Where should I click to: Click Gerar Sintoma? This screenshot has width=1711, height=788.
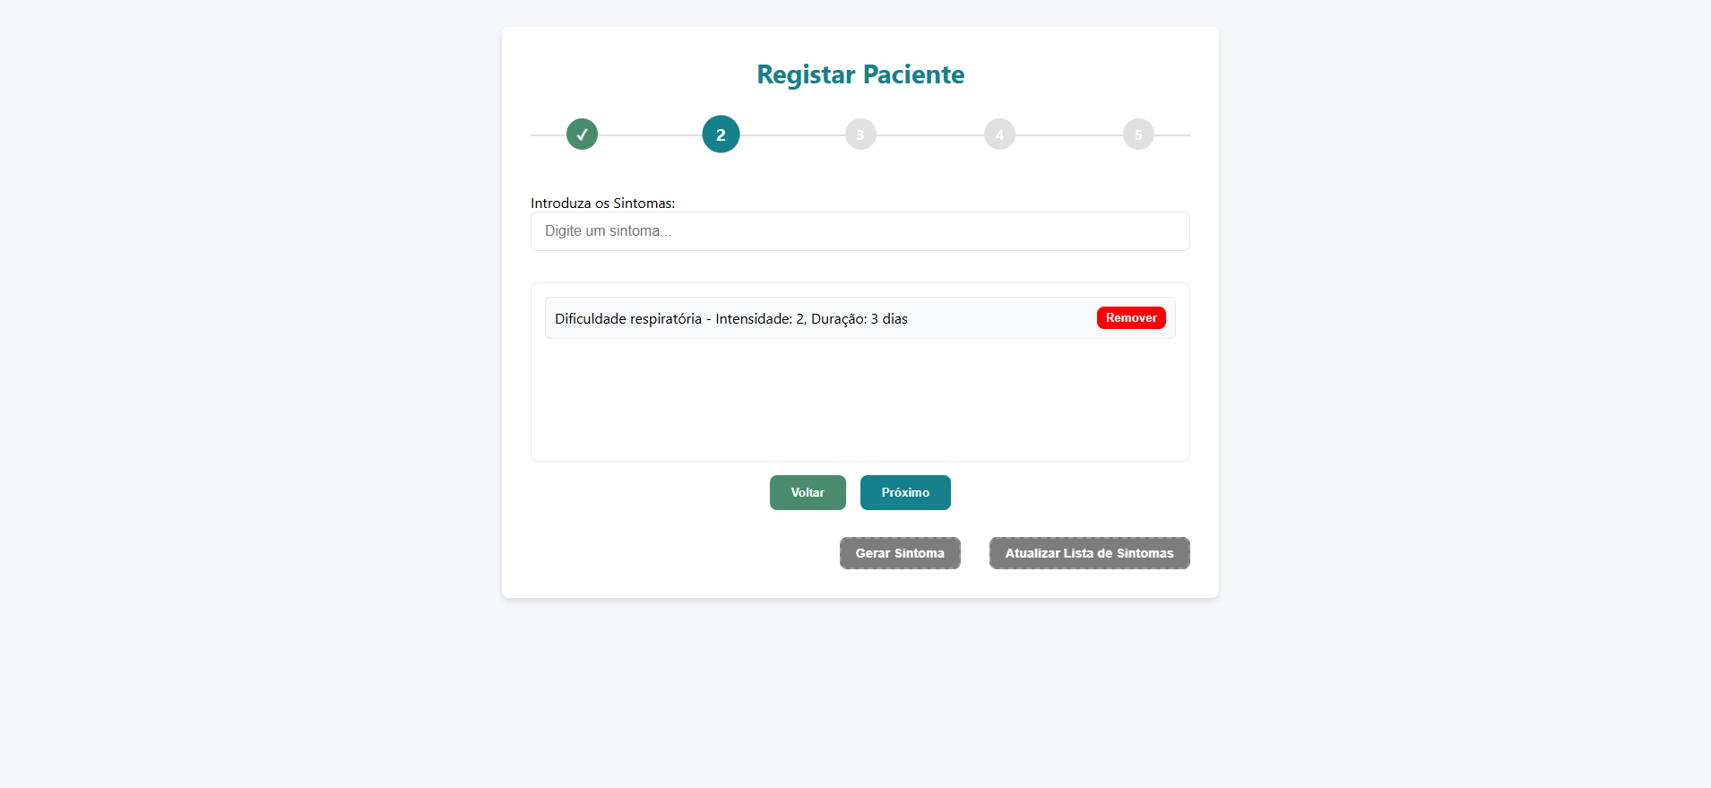pyautogui.click(x=899, y=553)
